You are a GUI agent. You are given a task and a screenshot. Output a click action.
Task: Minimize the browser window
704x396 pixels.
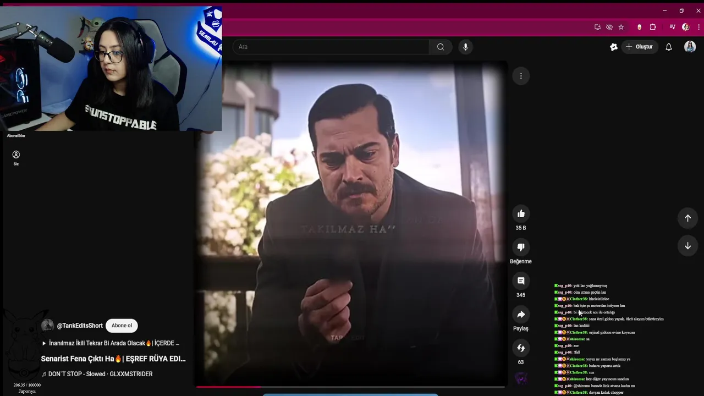[x=664, y=10]
